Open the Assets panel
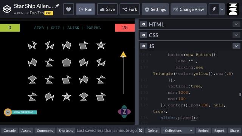 [x=26, y=131]
